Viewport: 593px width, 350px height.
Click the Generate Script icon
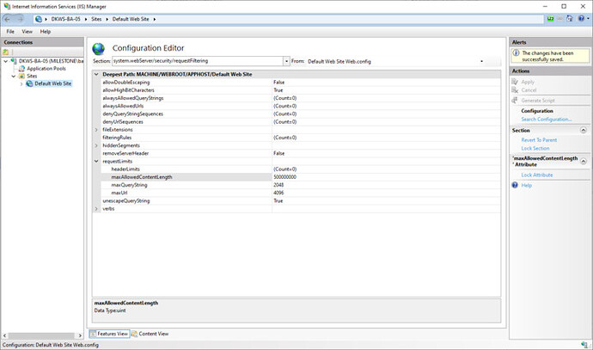click(x=515, y=101)
